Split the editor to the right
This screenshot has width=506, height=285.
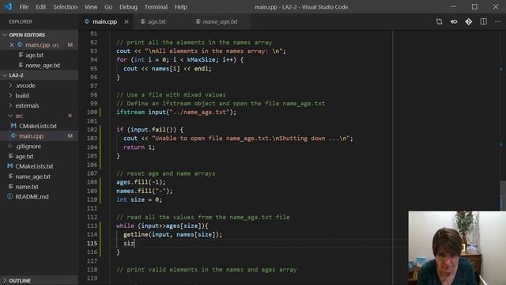click(483, 21)
